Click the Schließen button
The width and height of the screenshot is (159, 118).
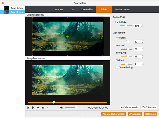tap(151, 114)
